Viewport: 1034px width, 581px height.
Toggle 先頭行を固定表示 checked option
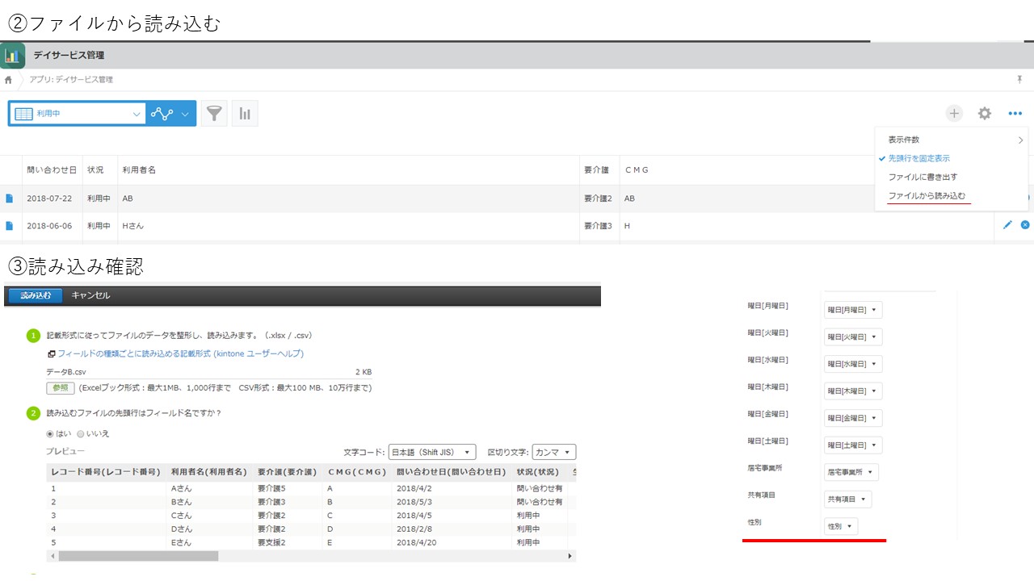[x=918, y=158]
